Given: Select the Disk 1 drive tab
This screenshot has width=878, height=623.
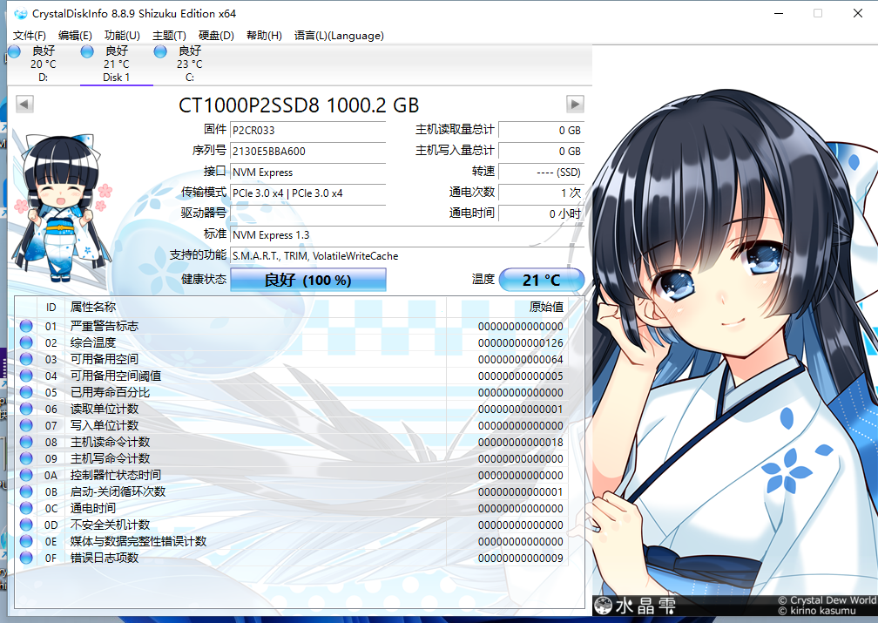Looking at the screenshot, I should click(x=117, y=64).
